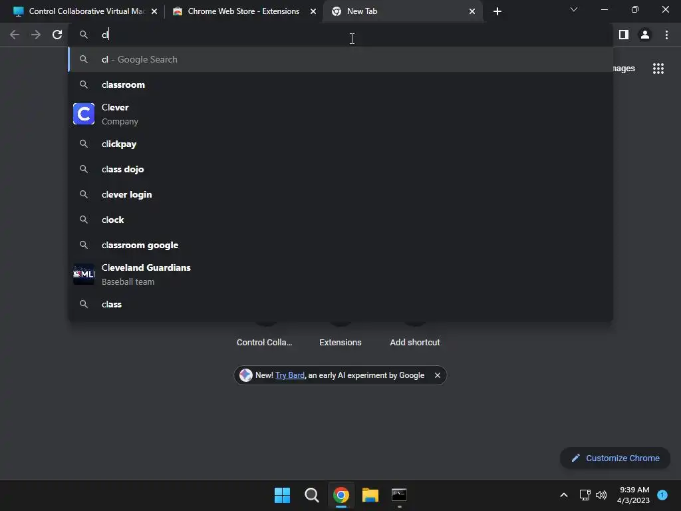The width and height of the screenshot is (681, 511).
Task: Open Windows taskbar Search
Action: [311, 495]
